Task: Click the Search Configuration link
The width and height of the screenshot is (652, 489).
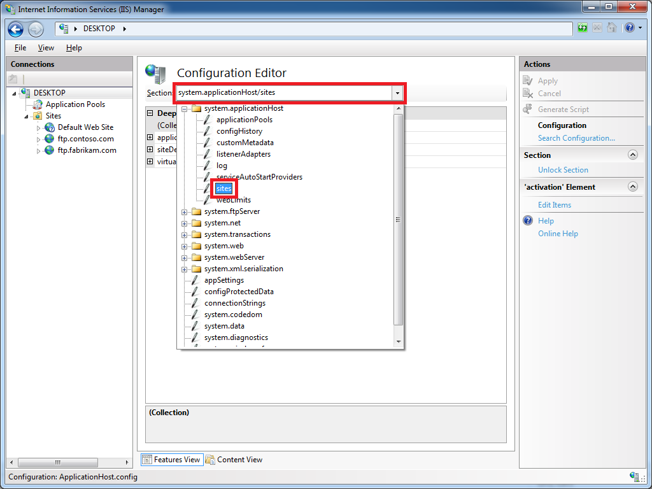Action: (x=576, y=138)
